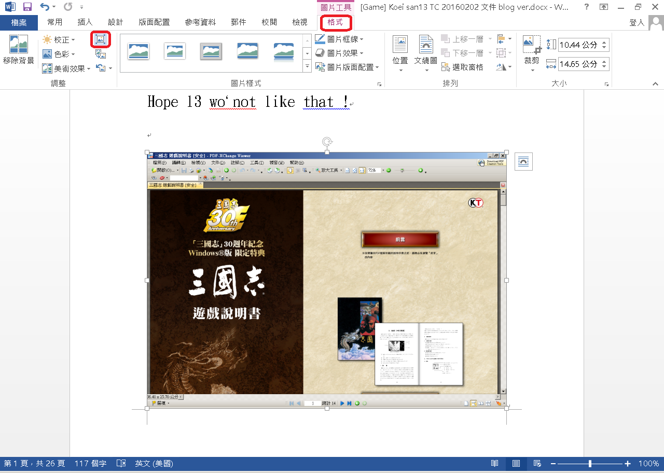Open the Customize Quick Access Toolbar arrow
The image size is (664, 473).
tap(82, 8)
